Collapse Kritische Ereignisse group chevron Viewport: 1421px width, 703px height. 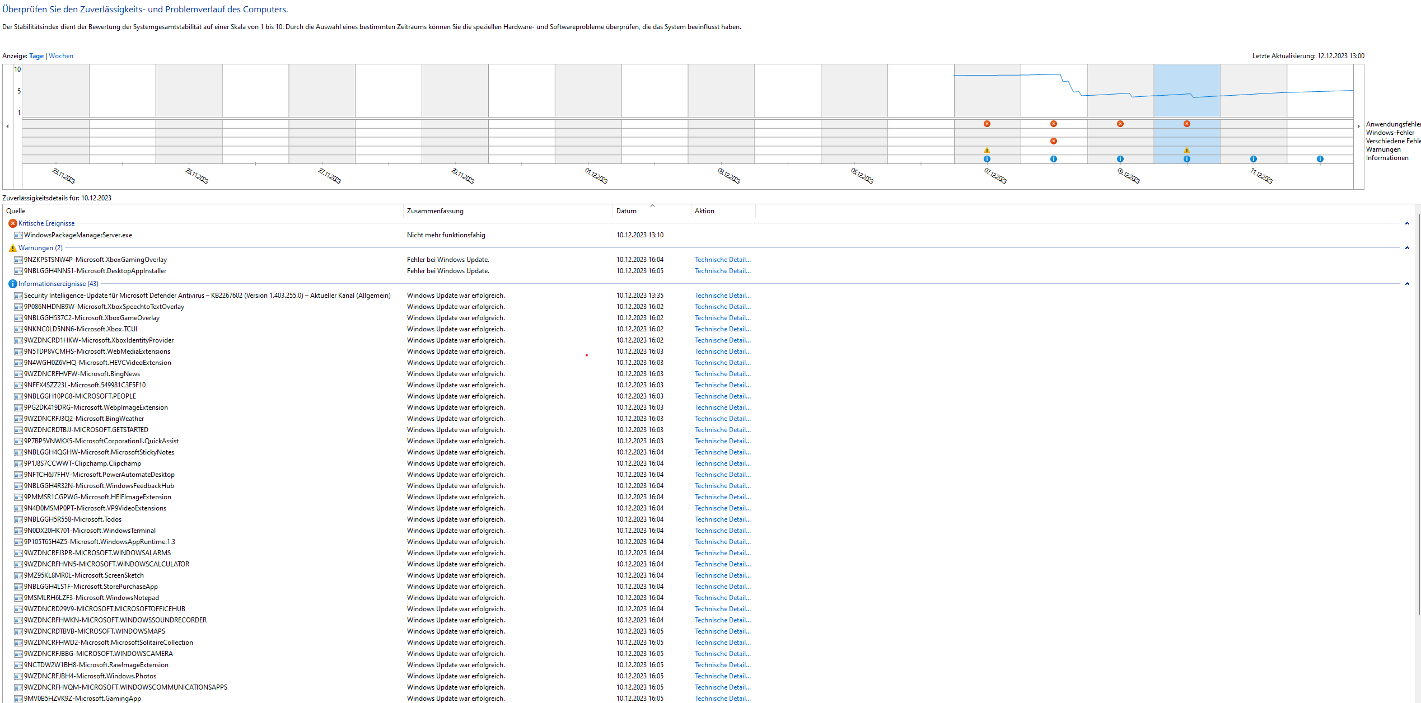tap(1407, 223)
